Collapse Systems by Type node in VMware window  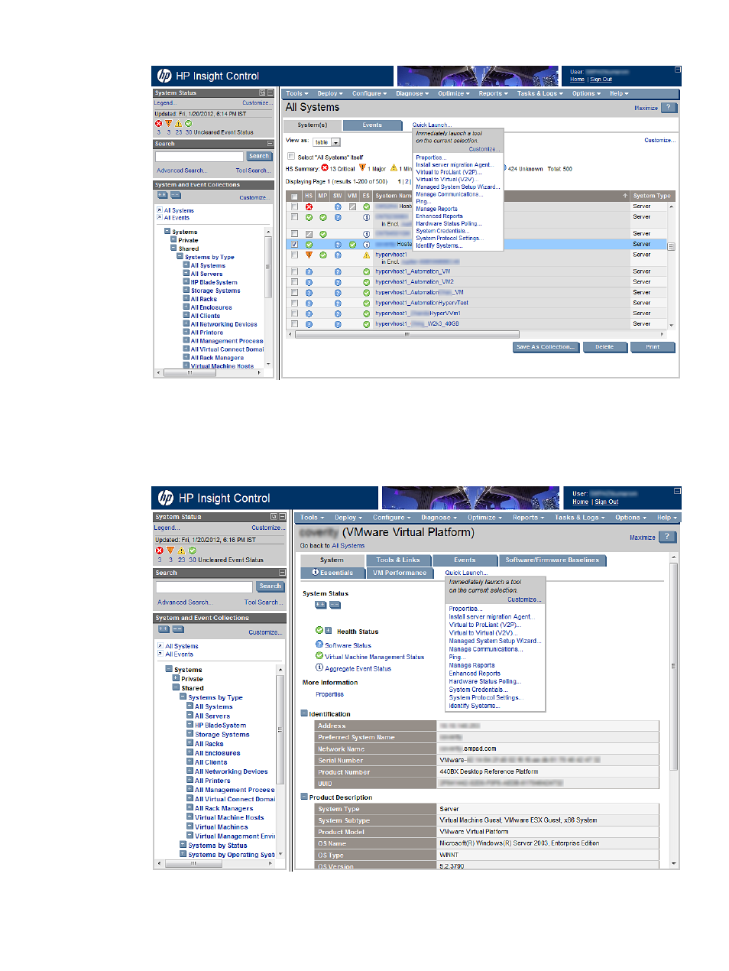(x=183, y=697)
